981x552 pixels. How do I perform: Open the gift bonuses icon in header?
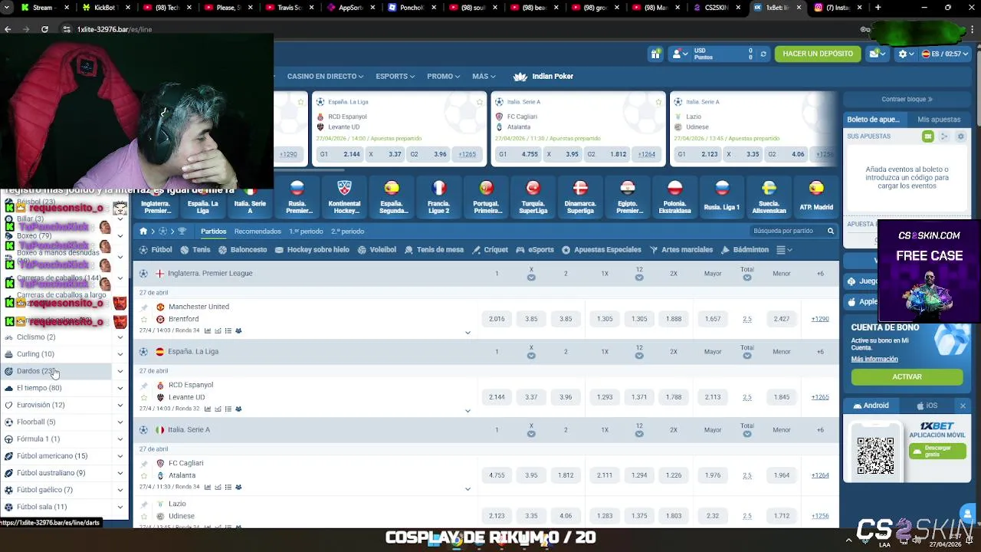point(656,54)
